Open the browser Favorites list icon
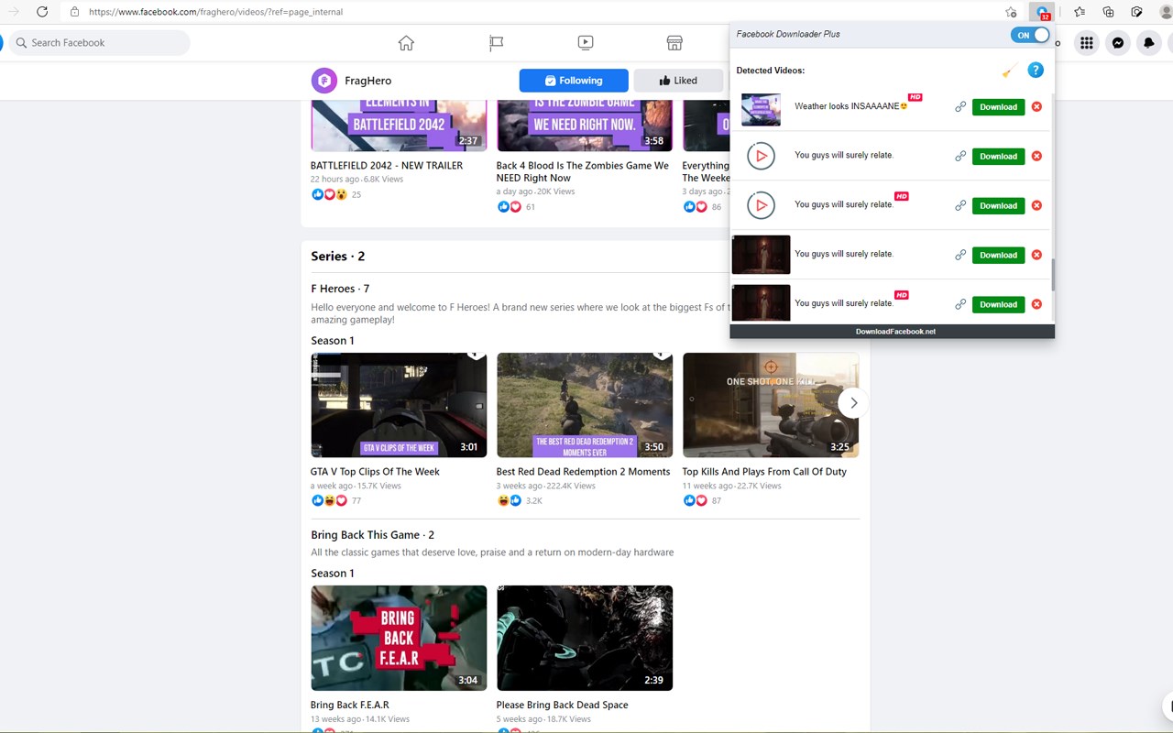Viewport: 1173px width, 733px height. 1080,12
